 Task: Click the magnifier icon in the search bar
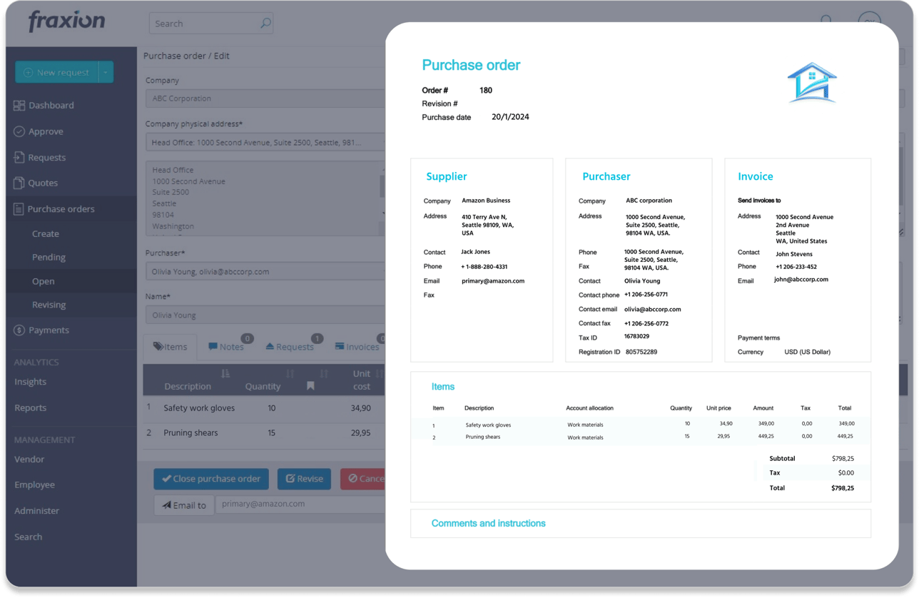pos(265,23)
